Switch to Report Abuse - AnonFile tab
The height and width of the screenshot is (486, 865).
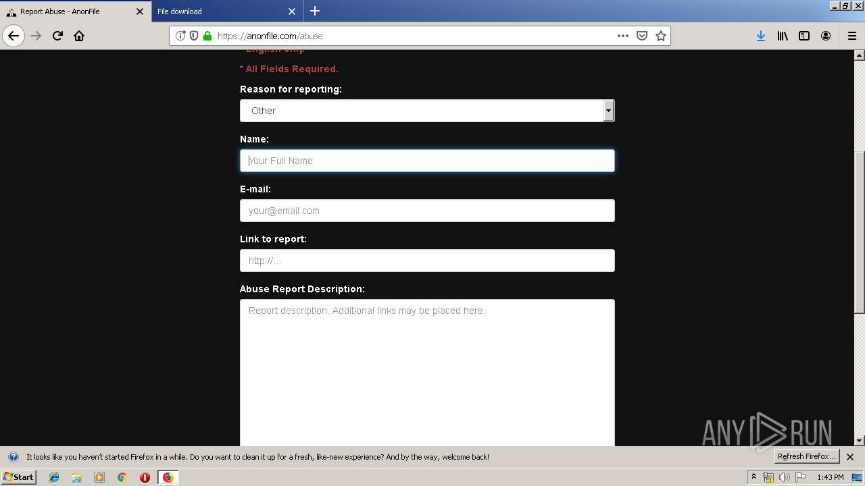tap(76, 11)
